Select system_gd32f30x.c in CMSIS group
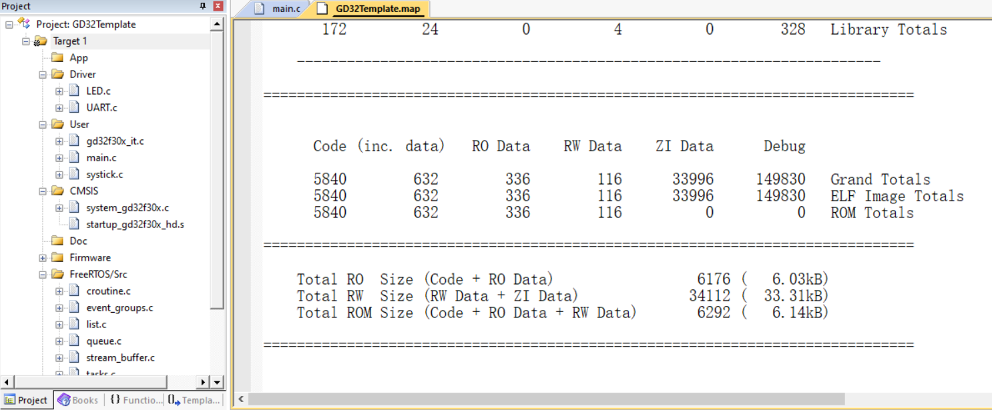992x410 pixels. 128,207
